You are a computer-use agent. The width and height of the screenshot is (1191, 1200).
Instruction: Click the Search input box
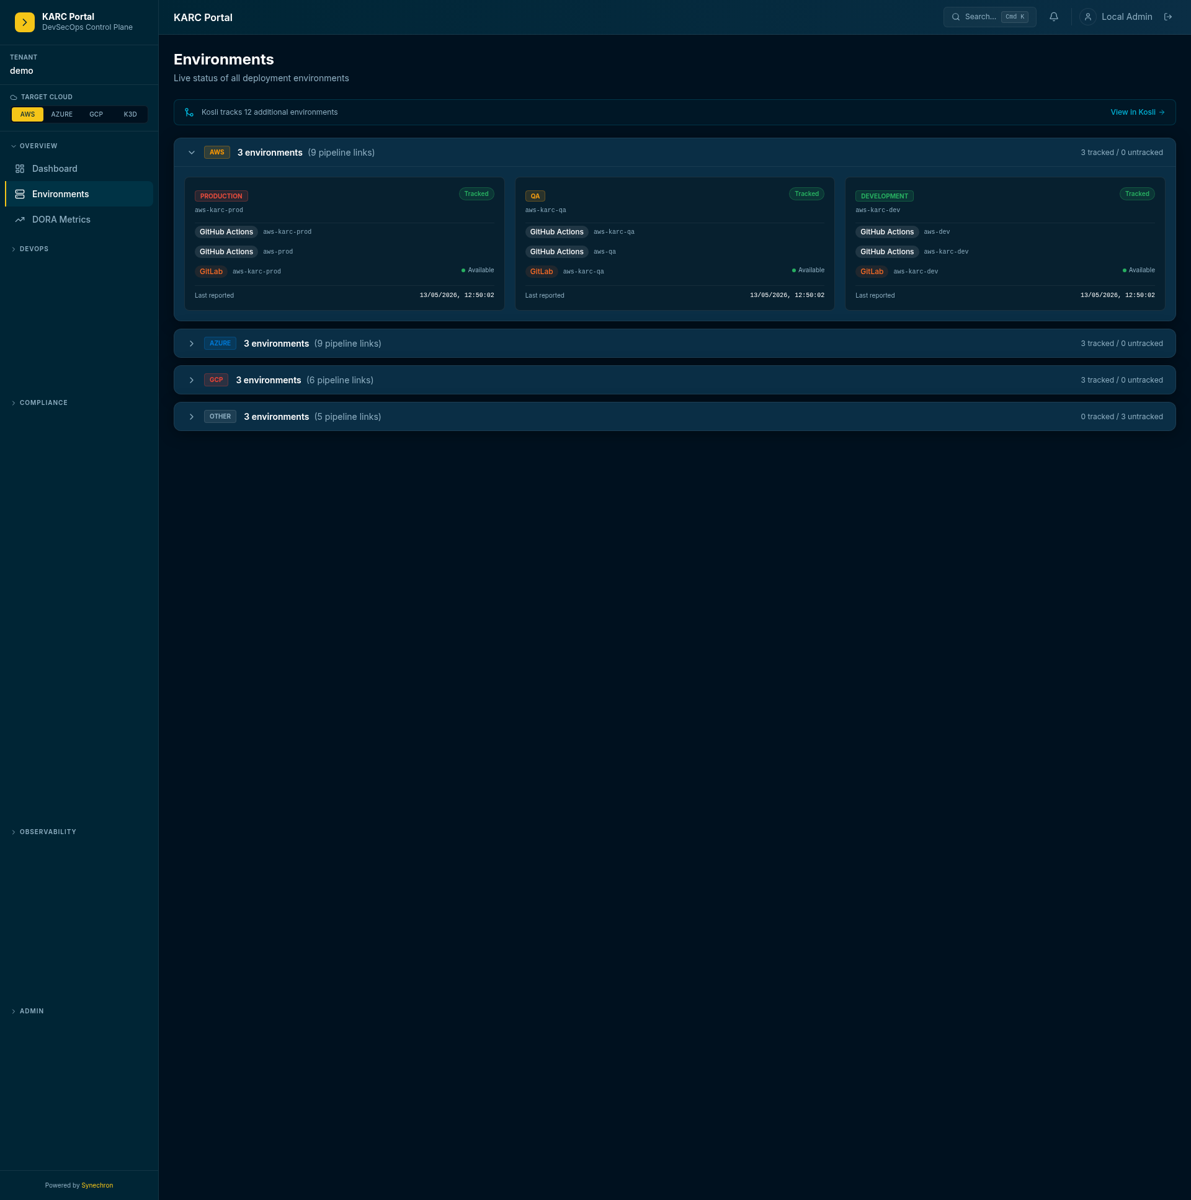[x=989, y=17]
